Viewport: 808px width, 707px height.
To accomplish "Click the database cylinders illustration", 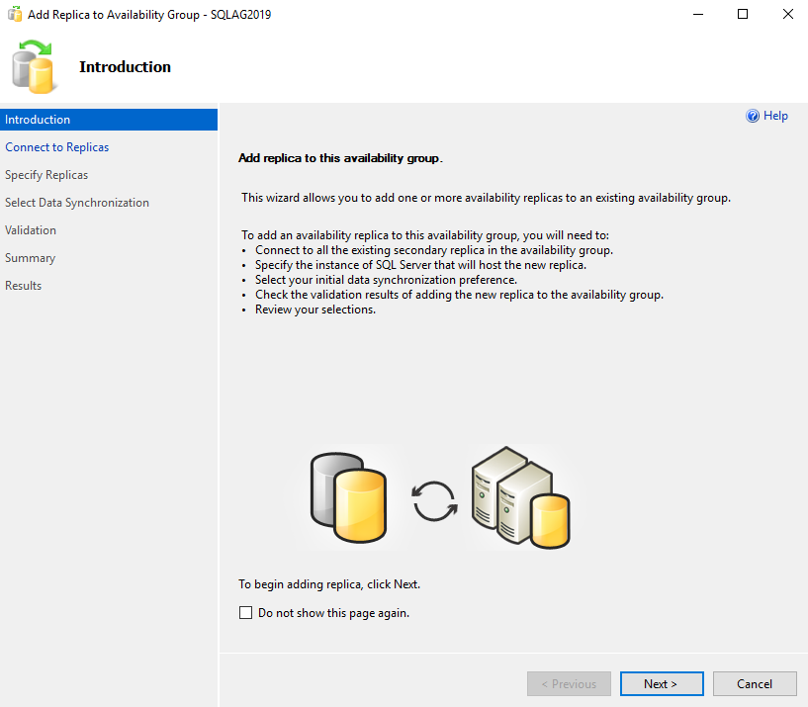I will coord(347,497).
